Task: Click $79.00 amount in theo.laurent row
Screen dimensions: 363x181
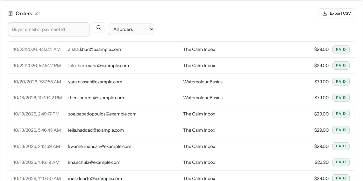Action: (322, 98)
